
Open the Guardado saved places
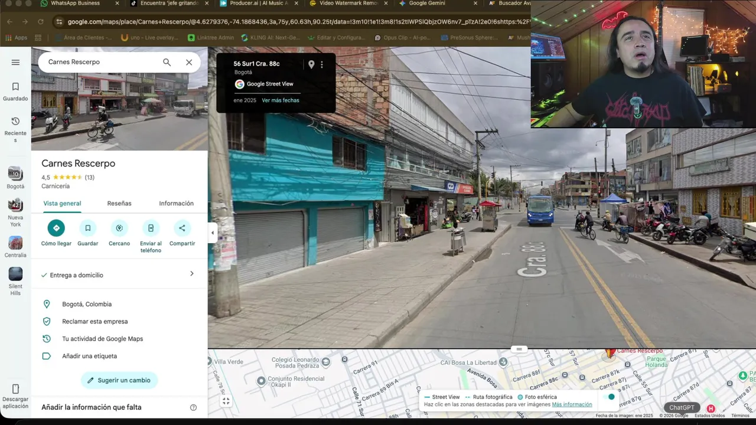pyautogui.click(x=15, y=91)
